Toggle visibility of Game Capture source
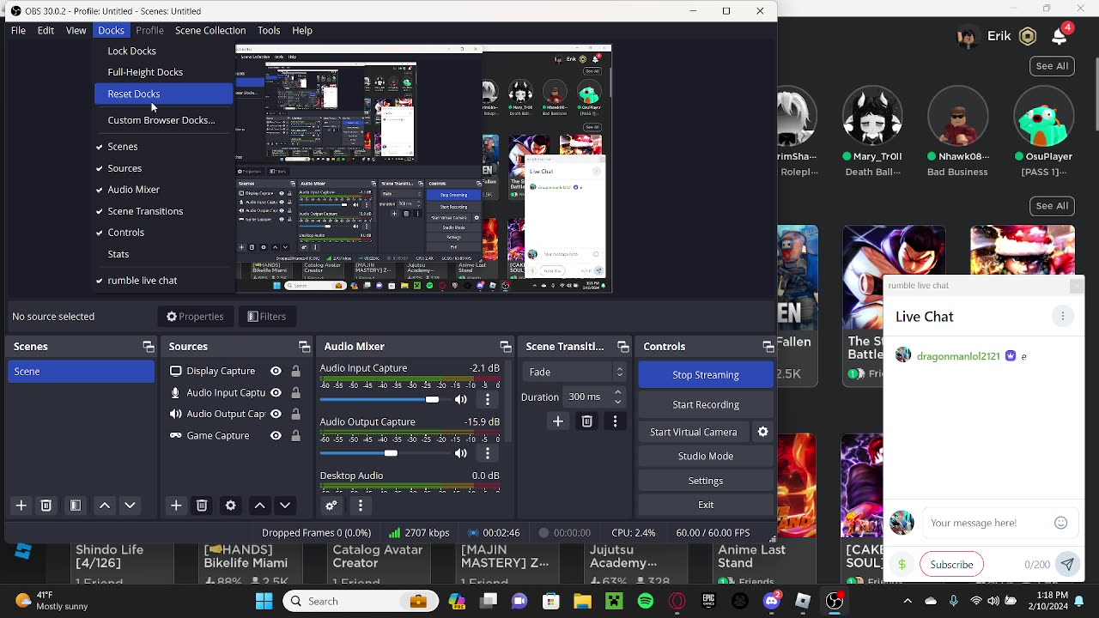1099x618 pixels. pos(276,435)
